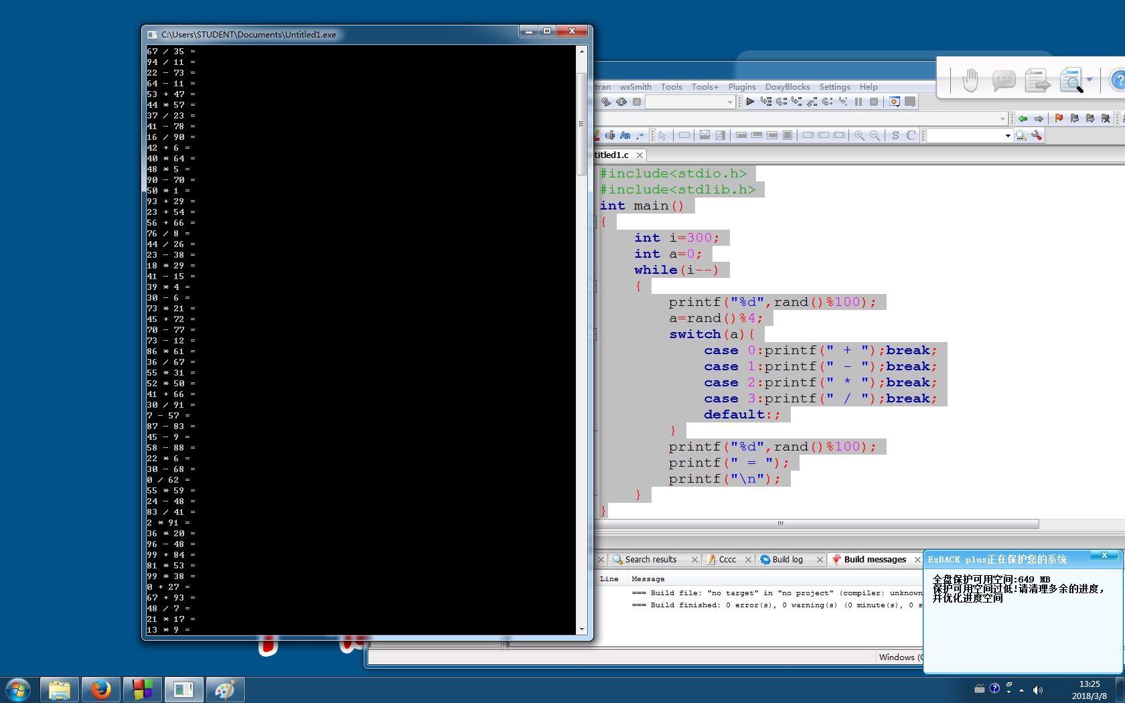Open the Windows Start button

click(x=18, y=690)
